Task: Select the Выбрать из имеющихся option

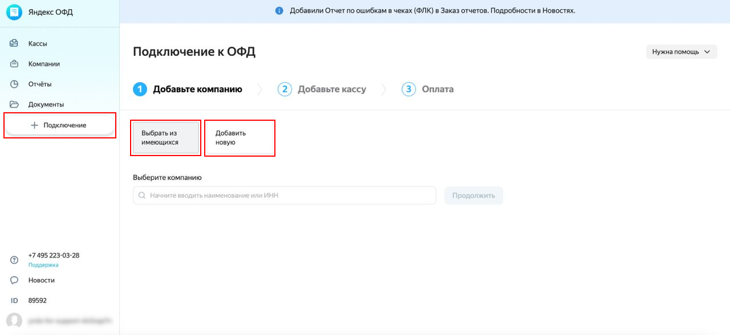Action: (x=166, y=138)
